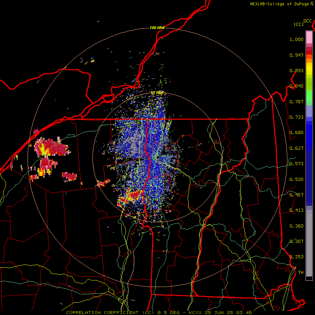Select the 0.840 scale value
This screenshot has width=315, height=315.
[296, 86]
